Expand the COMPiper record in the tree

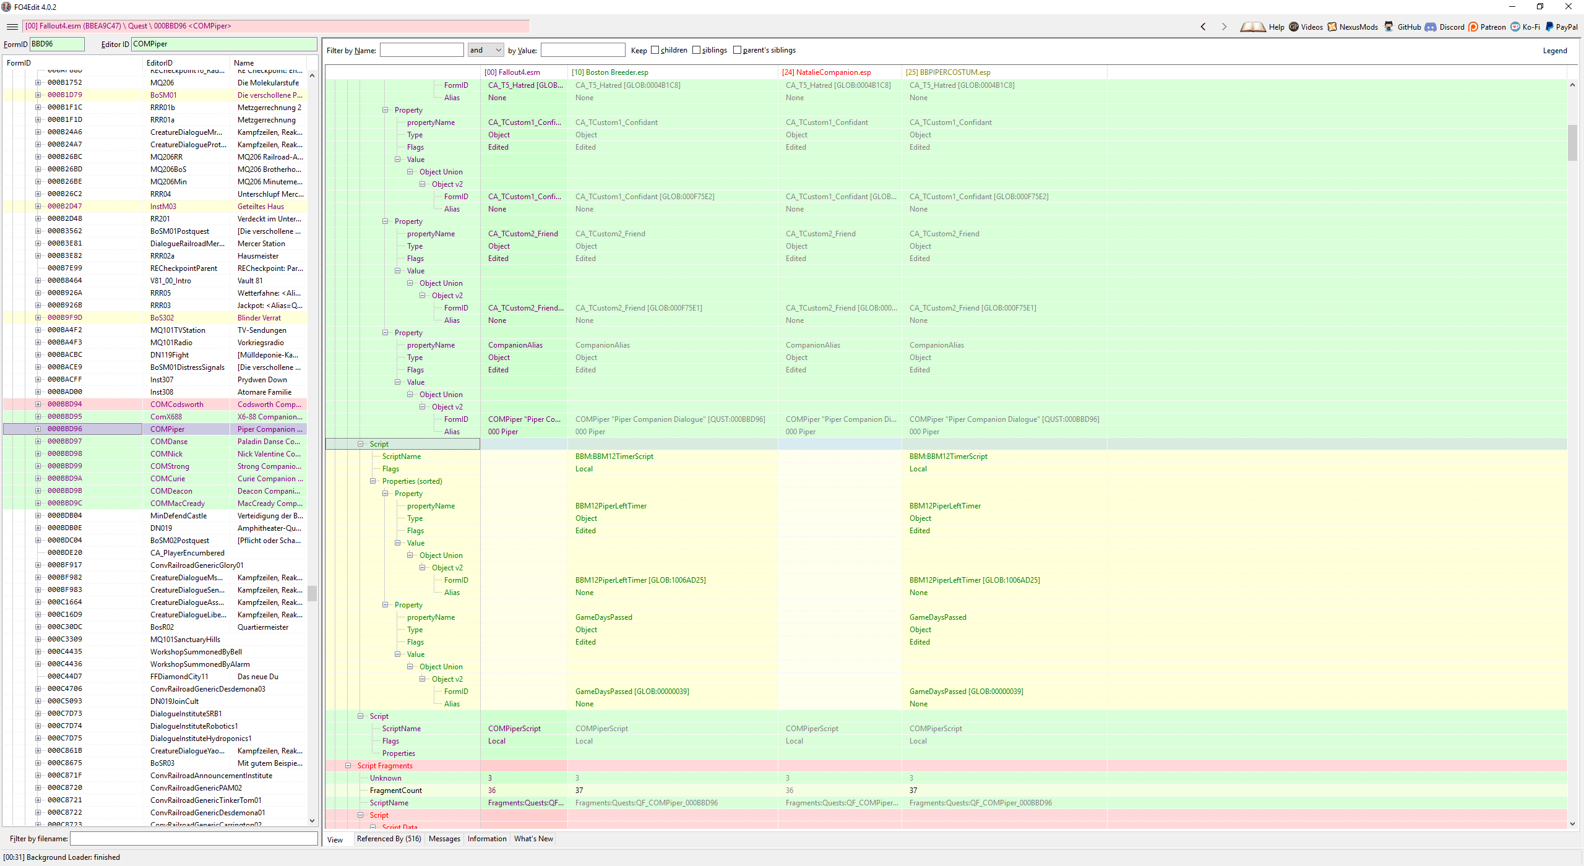pyautogui.click(x=38, y=429)
